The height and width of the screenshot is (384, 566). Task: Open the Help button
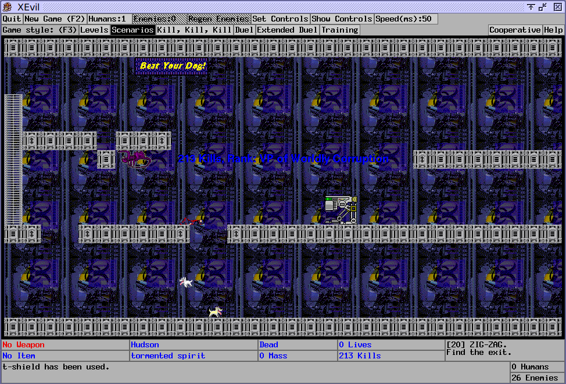tap(553, 30)
